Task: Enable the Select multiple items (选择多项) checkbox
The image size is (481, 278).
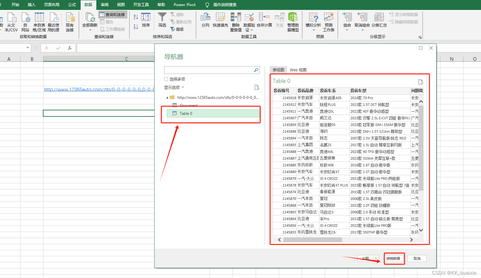Action: [x=166, y=79]
